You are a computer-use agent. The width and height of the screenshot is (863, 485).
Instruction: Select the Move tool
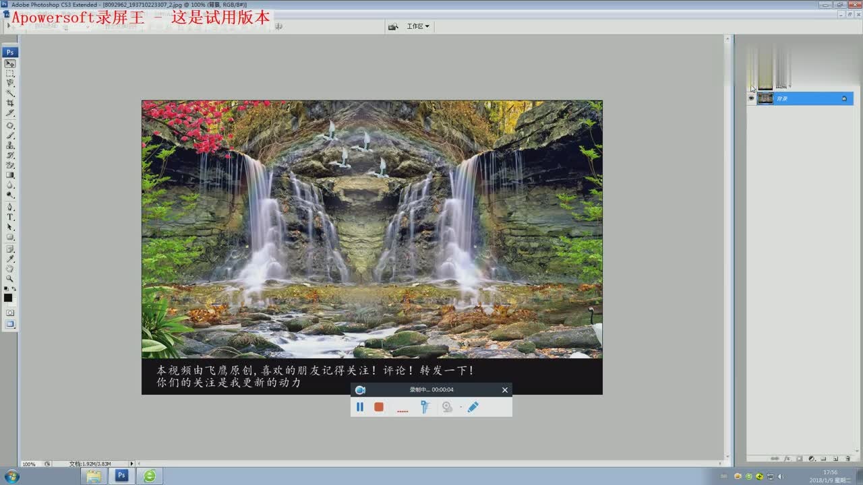click(10, 63)
